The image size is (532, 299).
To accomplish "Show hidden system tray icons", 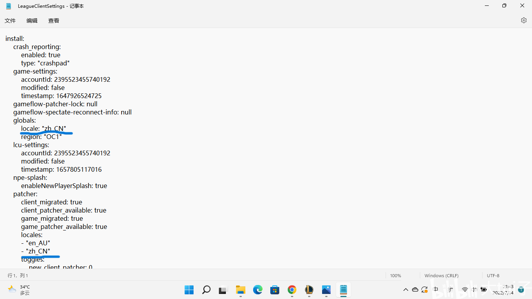I will point(406,290).
